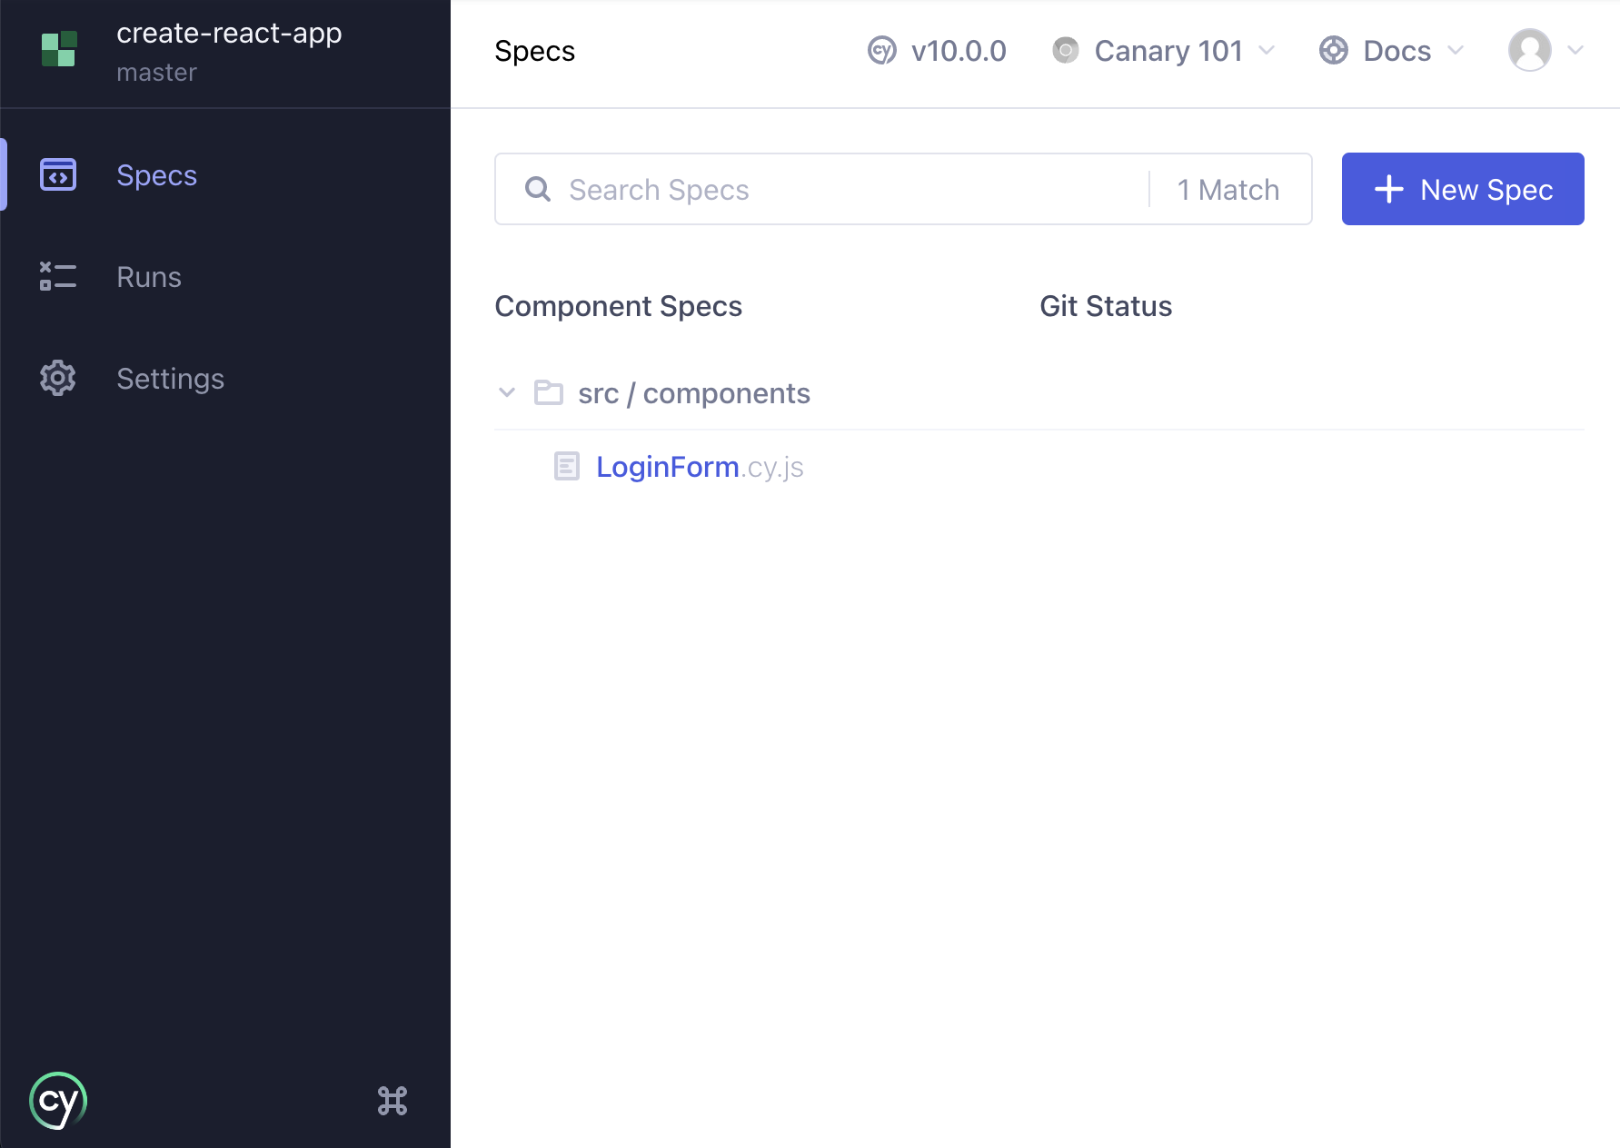Click the Git Status column header
Screen dimensions: 1620x1148
[x=1106, y=306]
